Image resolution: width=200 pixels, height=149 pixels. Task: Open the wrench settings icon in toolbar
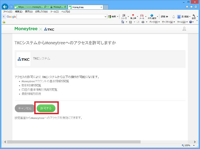click(x=194, y=17)
